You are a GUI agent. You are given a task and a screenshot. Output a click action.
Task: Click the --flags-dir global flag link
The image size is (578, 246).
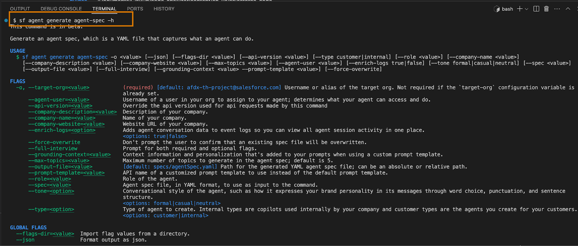45,233
